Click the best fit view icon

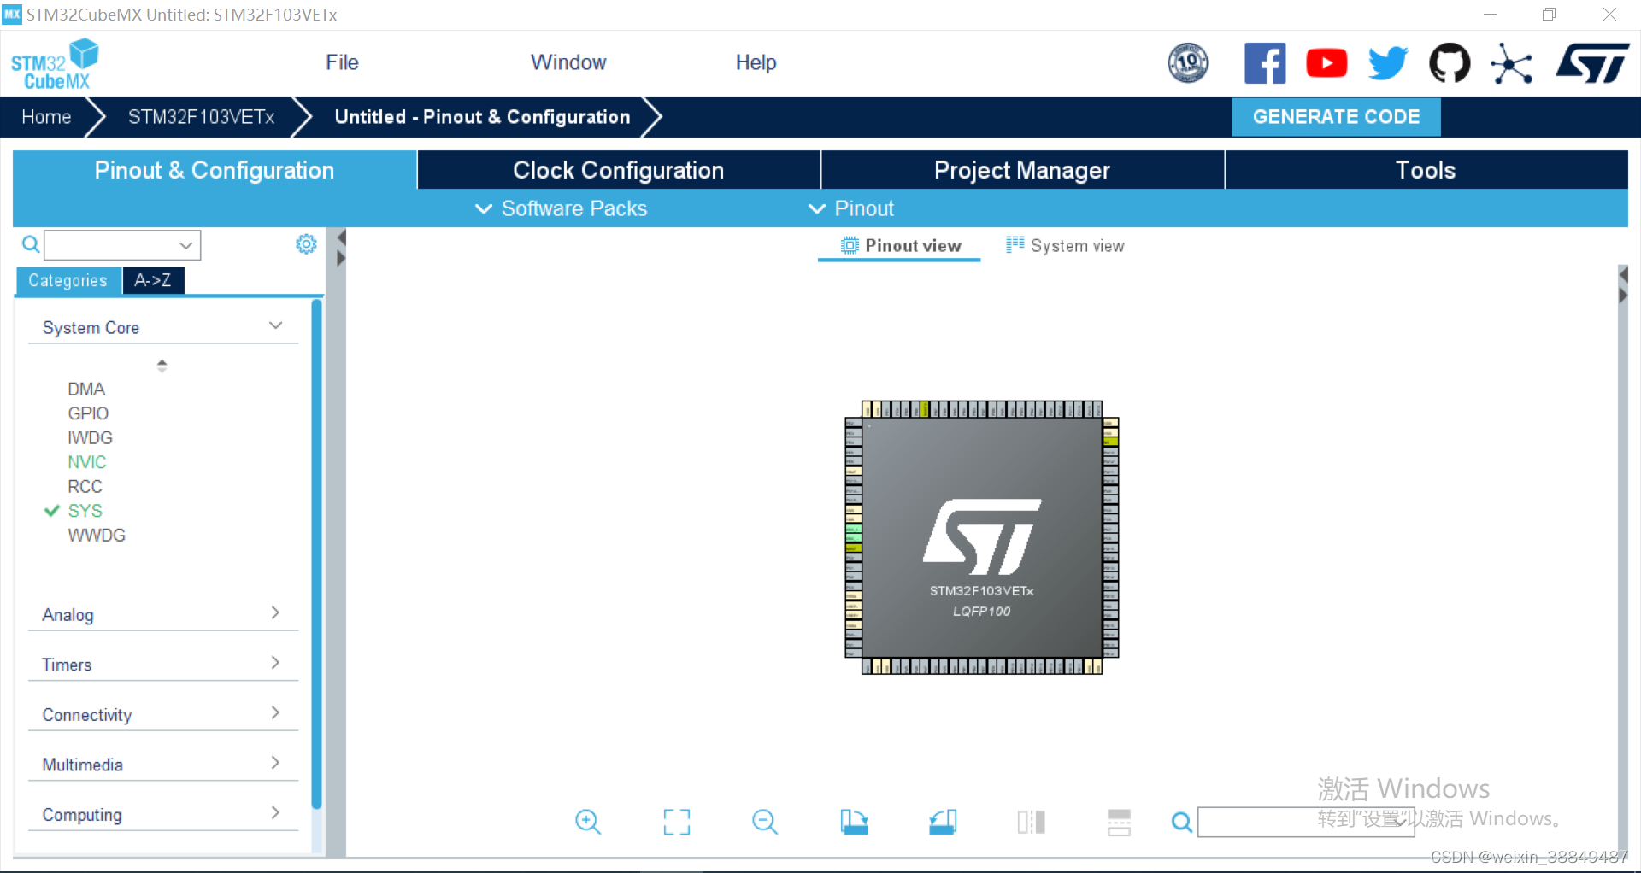coord(676,822)
